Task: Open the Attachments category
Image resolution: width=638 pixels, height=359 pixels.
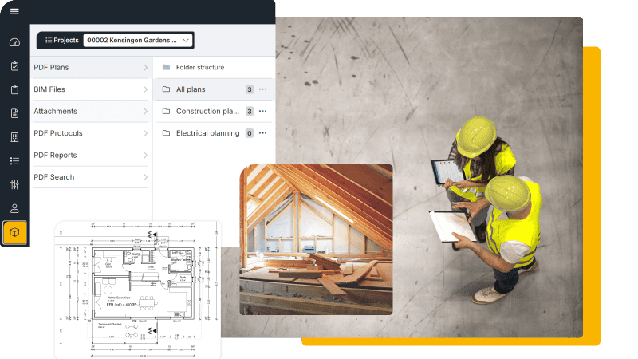Action: tap(90, 112)
